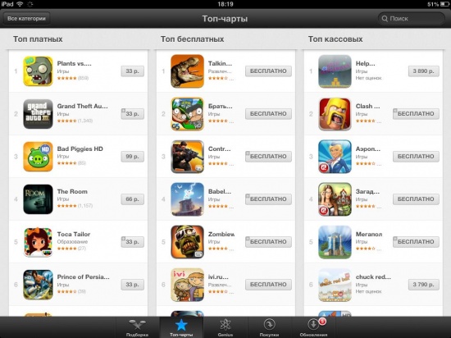The width and height of the screenshot is (451, 338).
Task: Open the Bad Piggies HD icon
Action: point(38,157)
